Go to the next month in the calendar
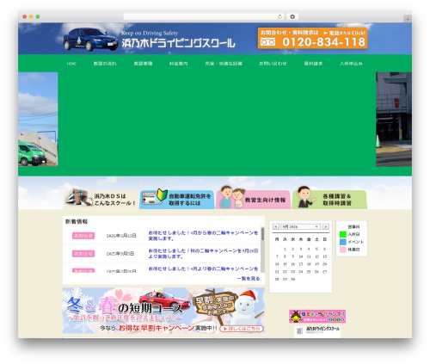 326,226
